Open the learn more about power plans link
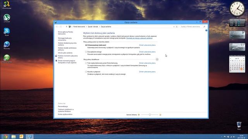 pyautogui.click(x=139, y=38)
